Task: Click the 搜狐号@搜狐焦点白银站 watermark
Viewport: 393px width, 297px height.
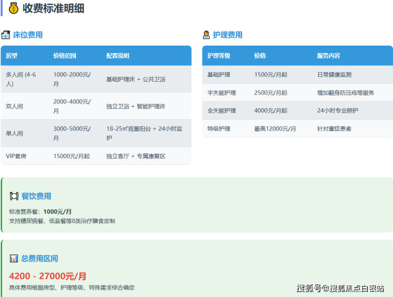Action: 340,289
